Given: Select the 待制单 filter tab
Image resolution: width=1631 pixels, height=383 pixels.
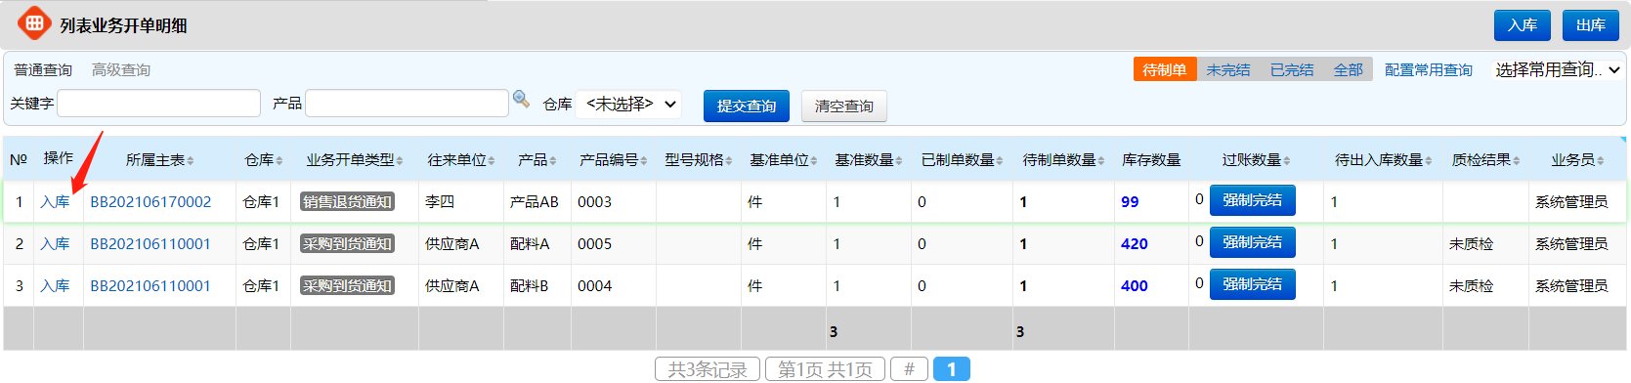Looking at the screenshot, I should click(1165, 69).
